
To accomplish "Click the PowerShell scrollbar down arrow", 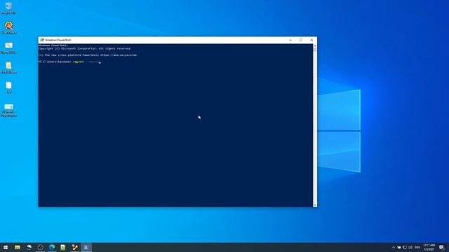I will (315, 205).
